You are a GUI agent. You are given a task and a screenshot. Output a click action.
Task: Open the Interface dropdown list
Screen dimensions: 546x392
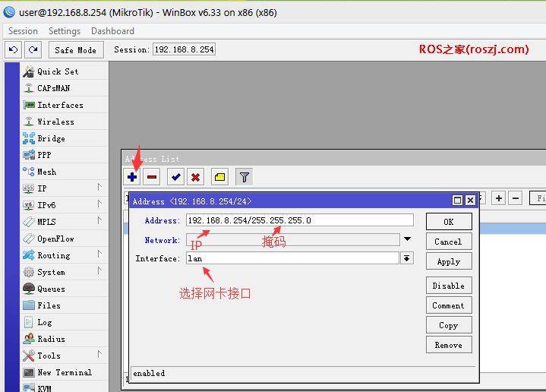tap(407, 258)
